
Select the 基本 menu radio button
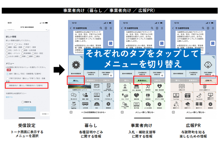[x=7, y=74]
